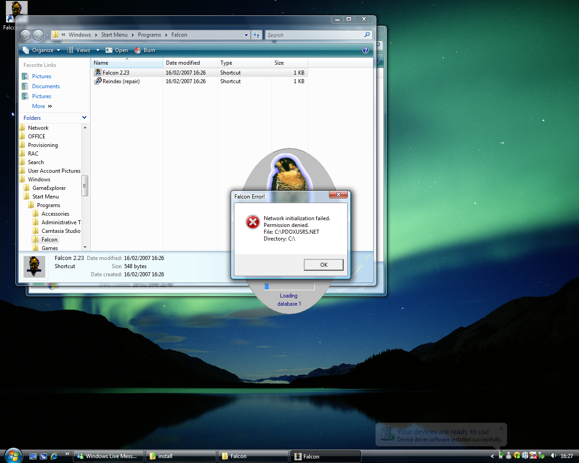Open the Documents favorite link

[46, 86]
